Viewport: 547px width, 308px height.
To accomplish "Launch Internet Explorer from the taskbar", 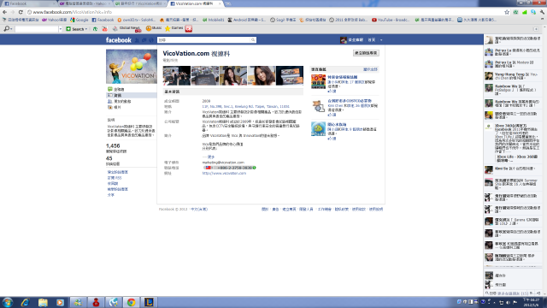I will click(x=25, y=302).
